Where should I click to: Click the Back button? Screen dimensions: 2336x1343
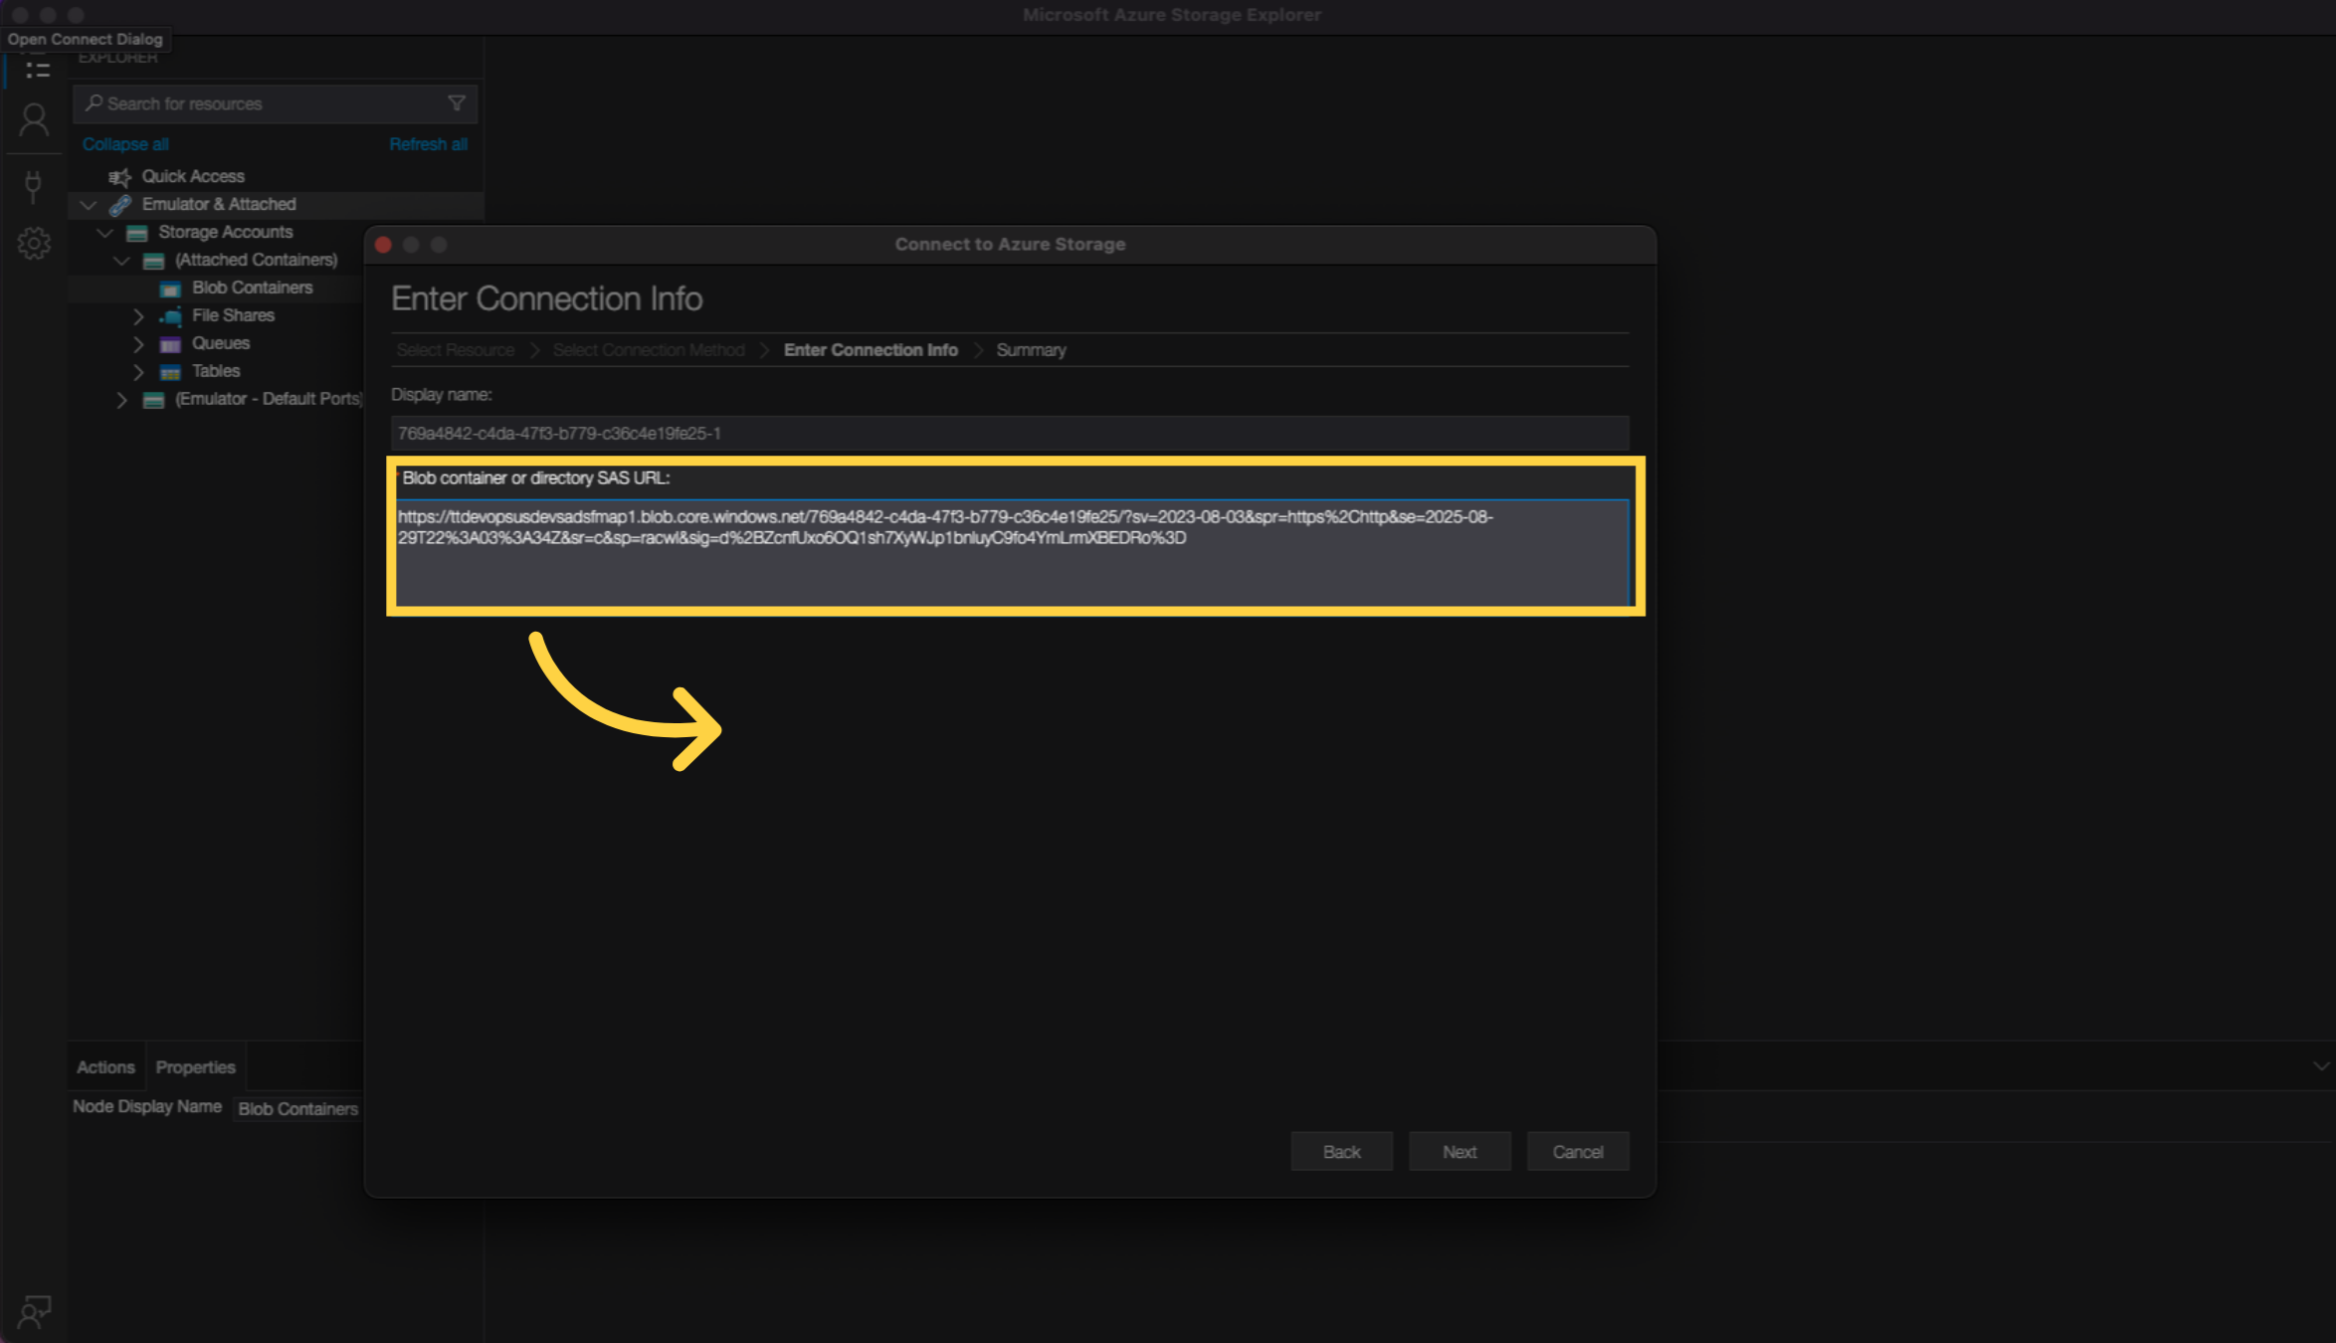[1341, 1151]
